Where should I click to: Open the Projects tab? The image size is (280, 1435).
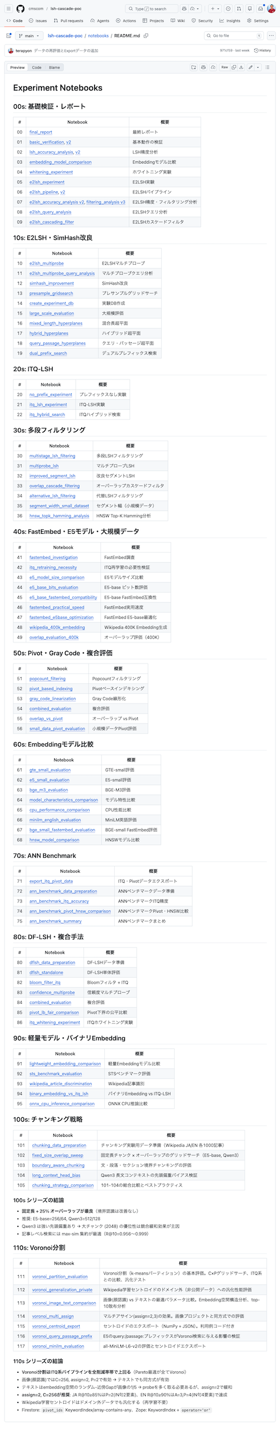[x=153, y=21]
